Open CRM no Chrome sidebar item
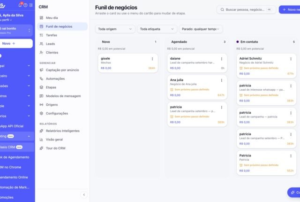Screen dimensions: 300x202 tap(17, 167)
